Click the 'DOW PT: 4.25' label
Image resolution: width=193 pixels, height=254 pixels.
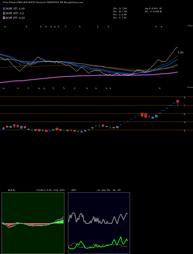pos(15,18)
